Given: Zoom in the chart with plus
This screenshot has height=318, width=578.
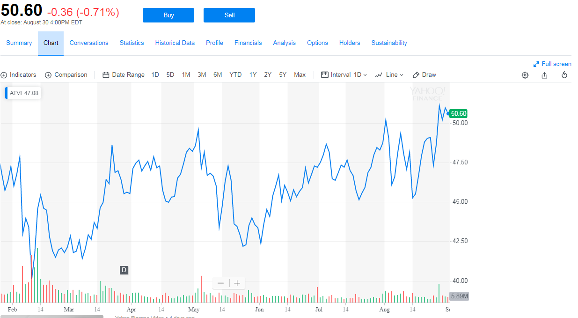Looking at the screenshot, I should coord(237,283).
